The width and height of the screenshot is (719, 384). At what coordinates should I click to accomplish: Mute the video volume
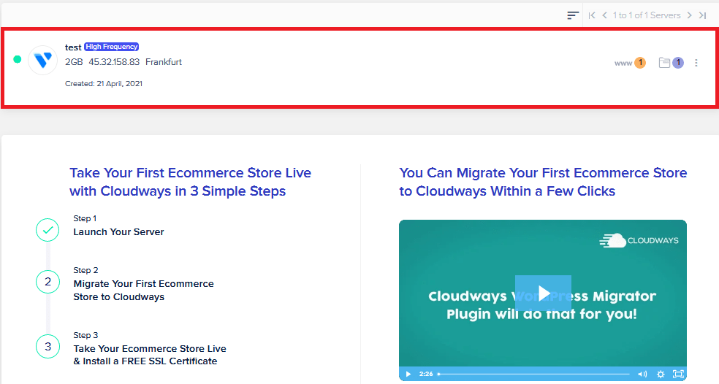(642, 374)
